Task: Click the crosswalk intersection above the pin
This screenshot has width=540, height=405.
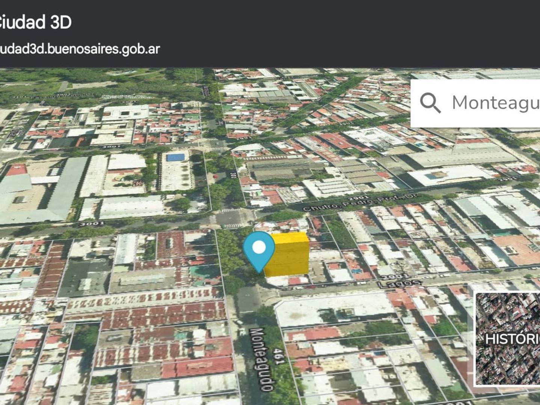Action: pos(230,217)
